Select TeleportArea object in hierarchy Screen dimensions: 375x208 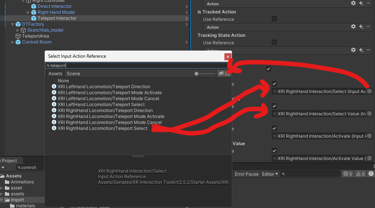coord(35,36)
